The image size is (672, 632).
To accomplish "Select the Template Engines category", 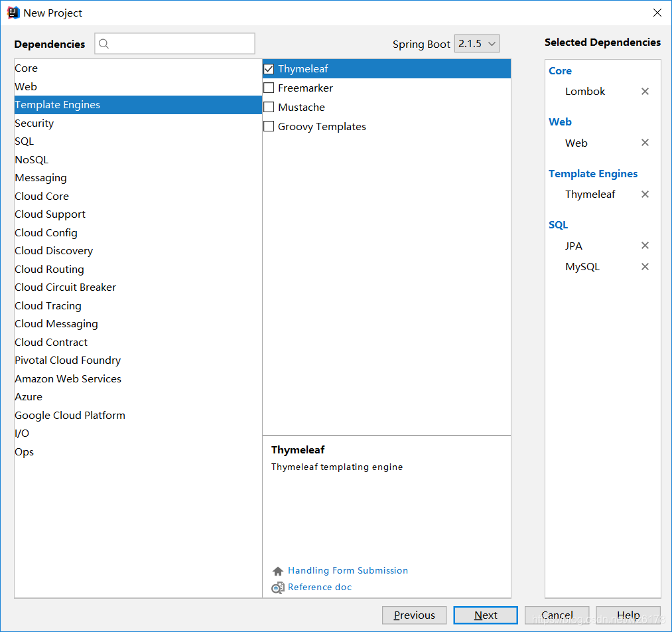I will pos(138,105).
